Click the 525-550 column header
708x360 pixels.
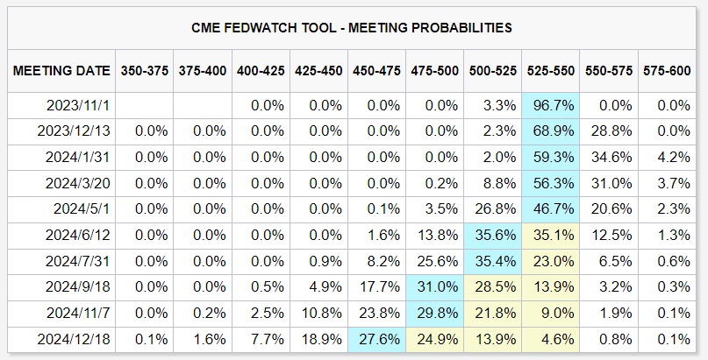pos(551,70)
